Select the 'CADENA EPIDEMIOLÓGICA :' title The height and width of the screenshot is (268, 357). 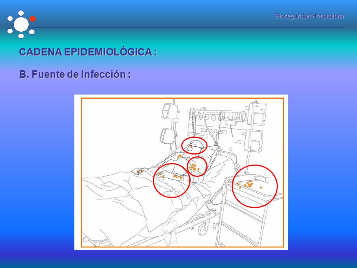click(88, 52)
